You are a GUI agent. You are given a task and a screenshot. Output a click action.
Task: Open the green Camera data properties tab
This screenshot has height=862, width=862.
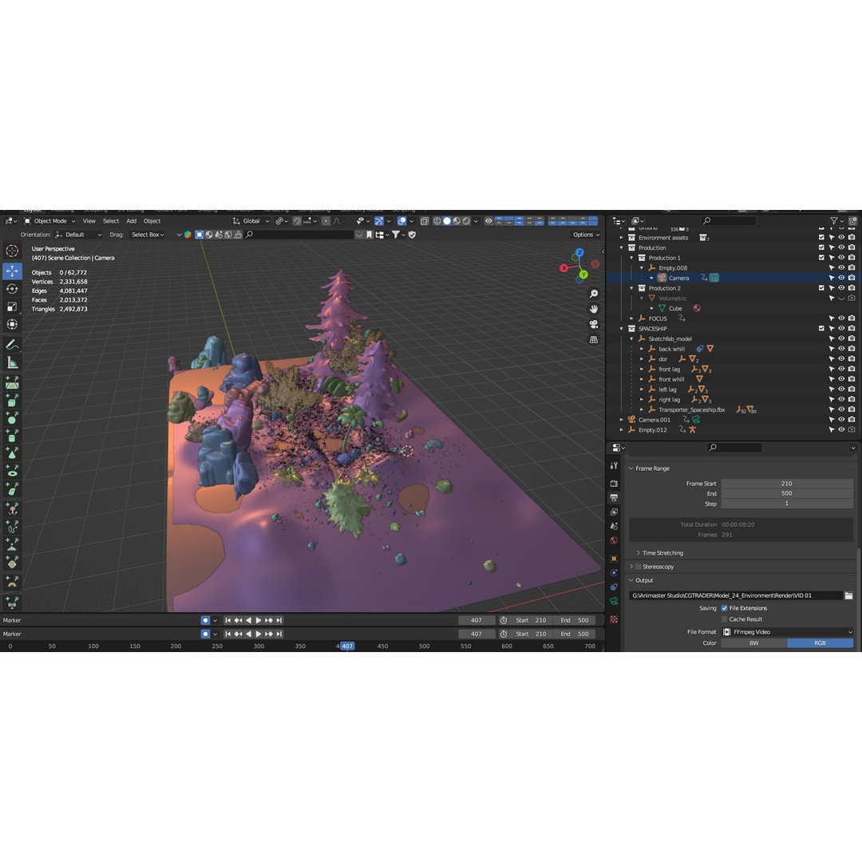click(614, 602)
